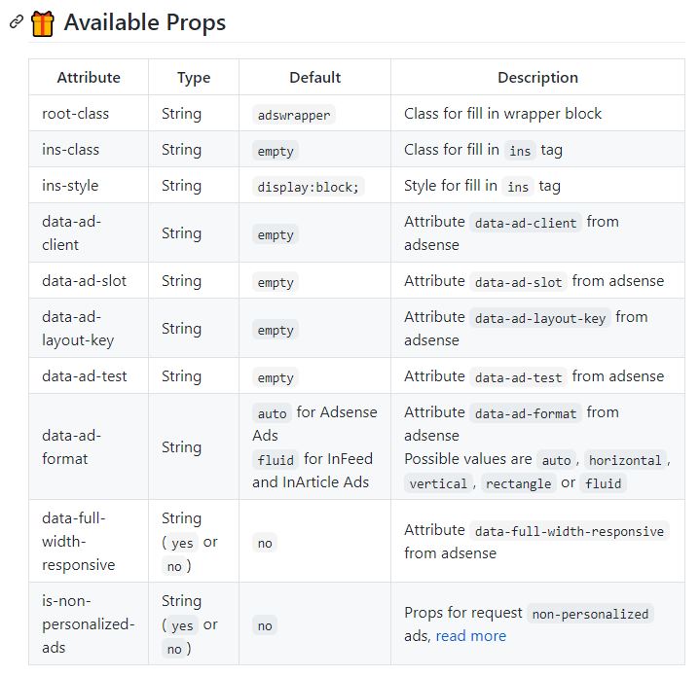Click the data-ad-format code in description
The height and width of the screenshot is (676, 700).
click(x=526, y=413)
